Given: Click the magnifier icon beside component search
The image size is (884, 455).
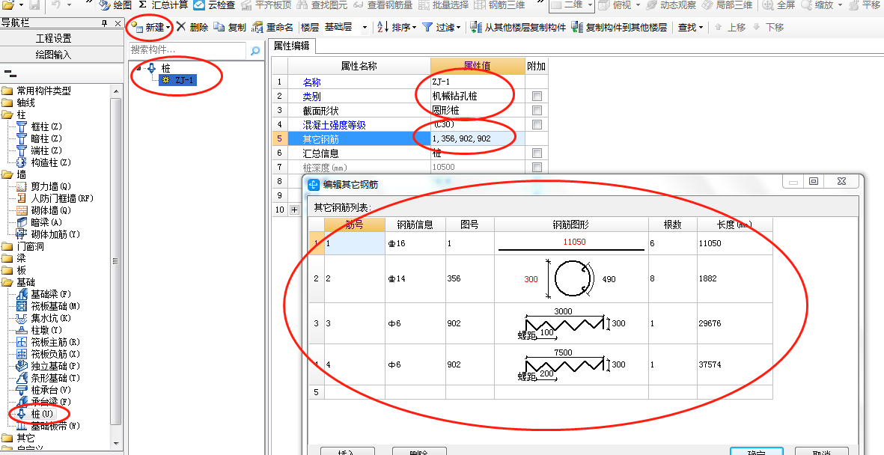Looking at the screenshot, I should coord(254,51).
